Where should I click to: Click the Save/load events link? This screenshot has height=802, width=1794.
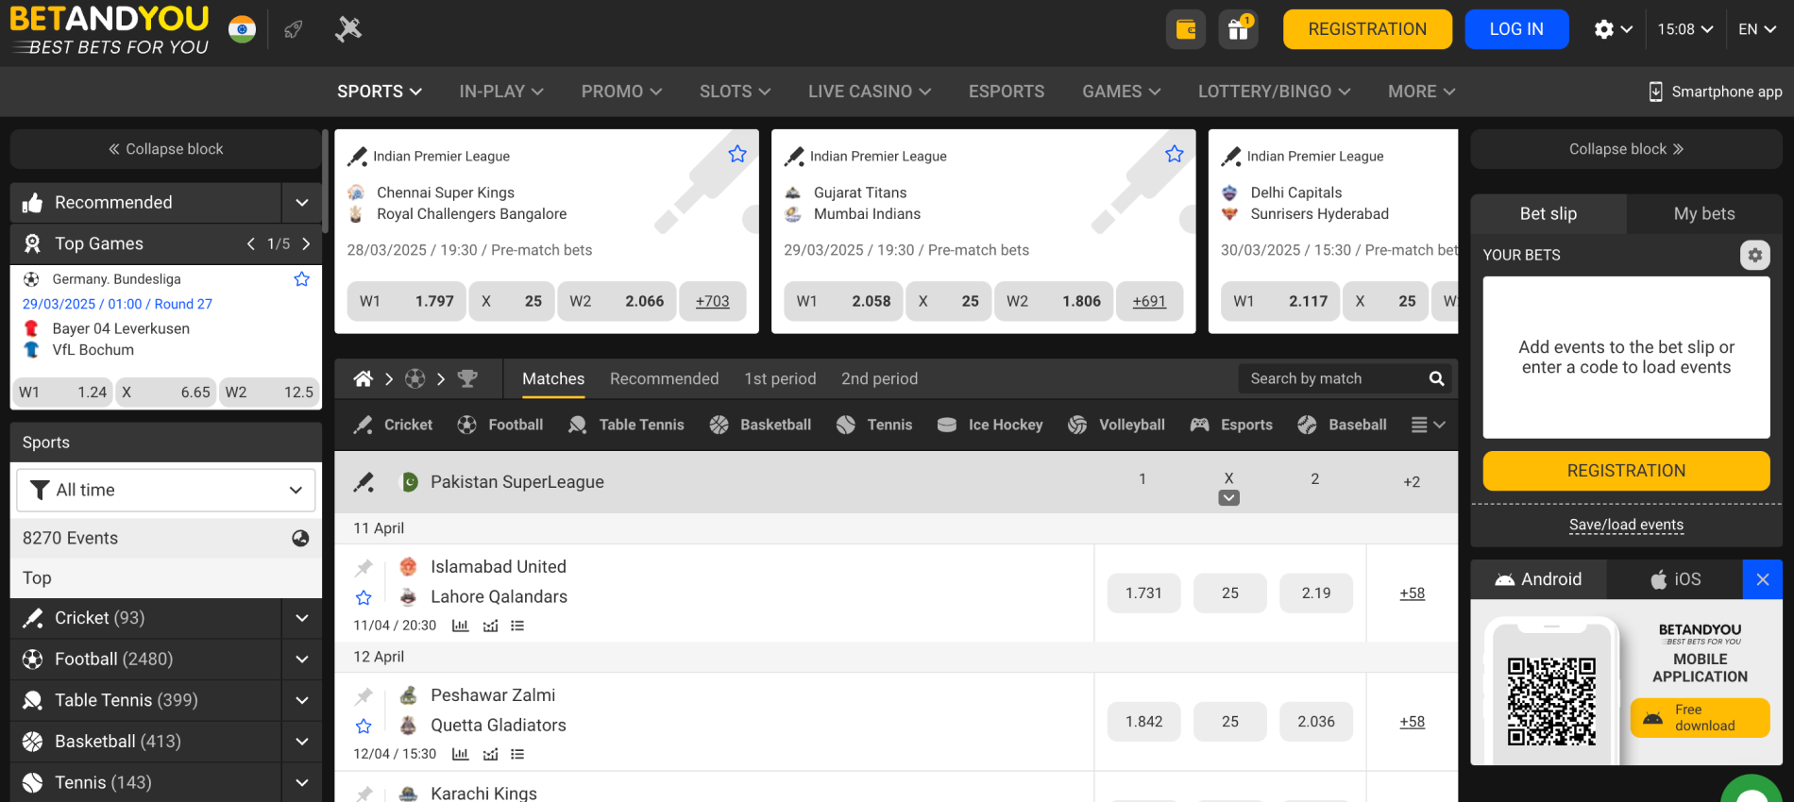tap(1626, 526)
